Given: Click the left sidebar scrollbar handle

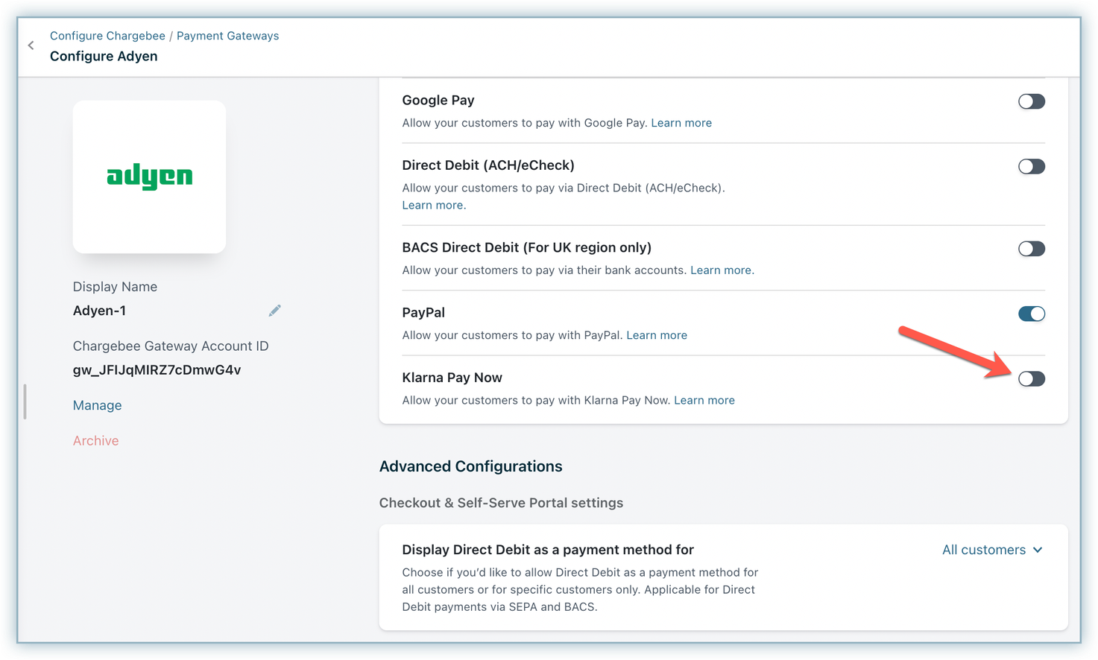Looking at the screenshot, I should (25, 402).
